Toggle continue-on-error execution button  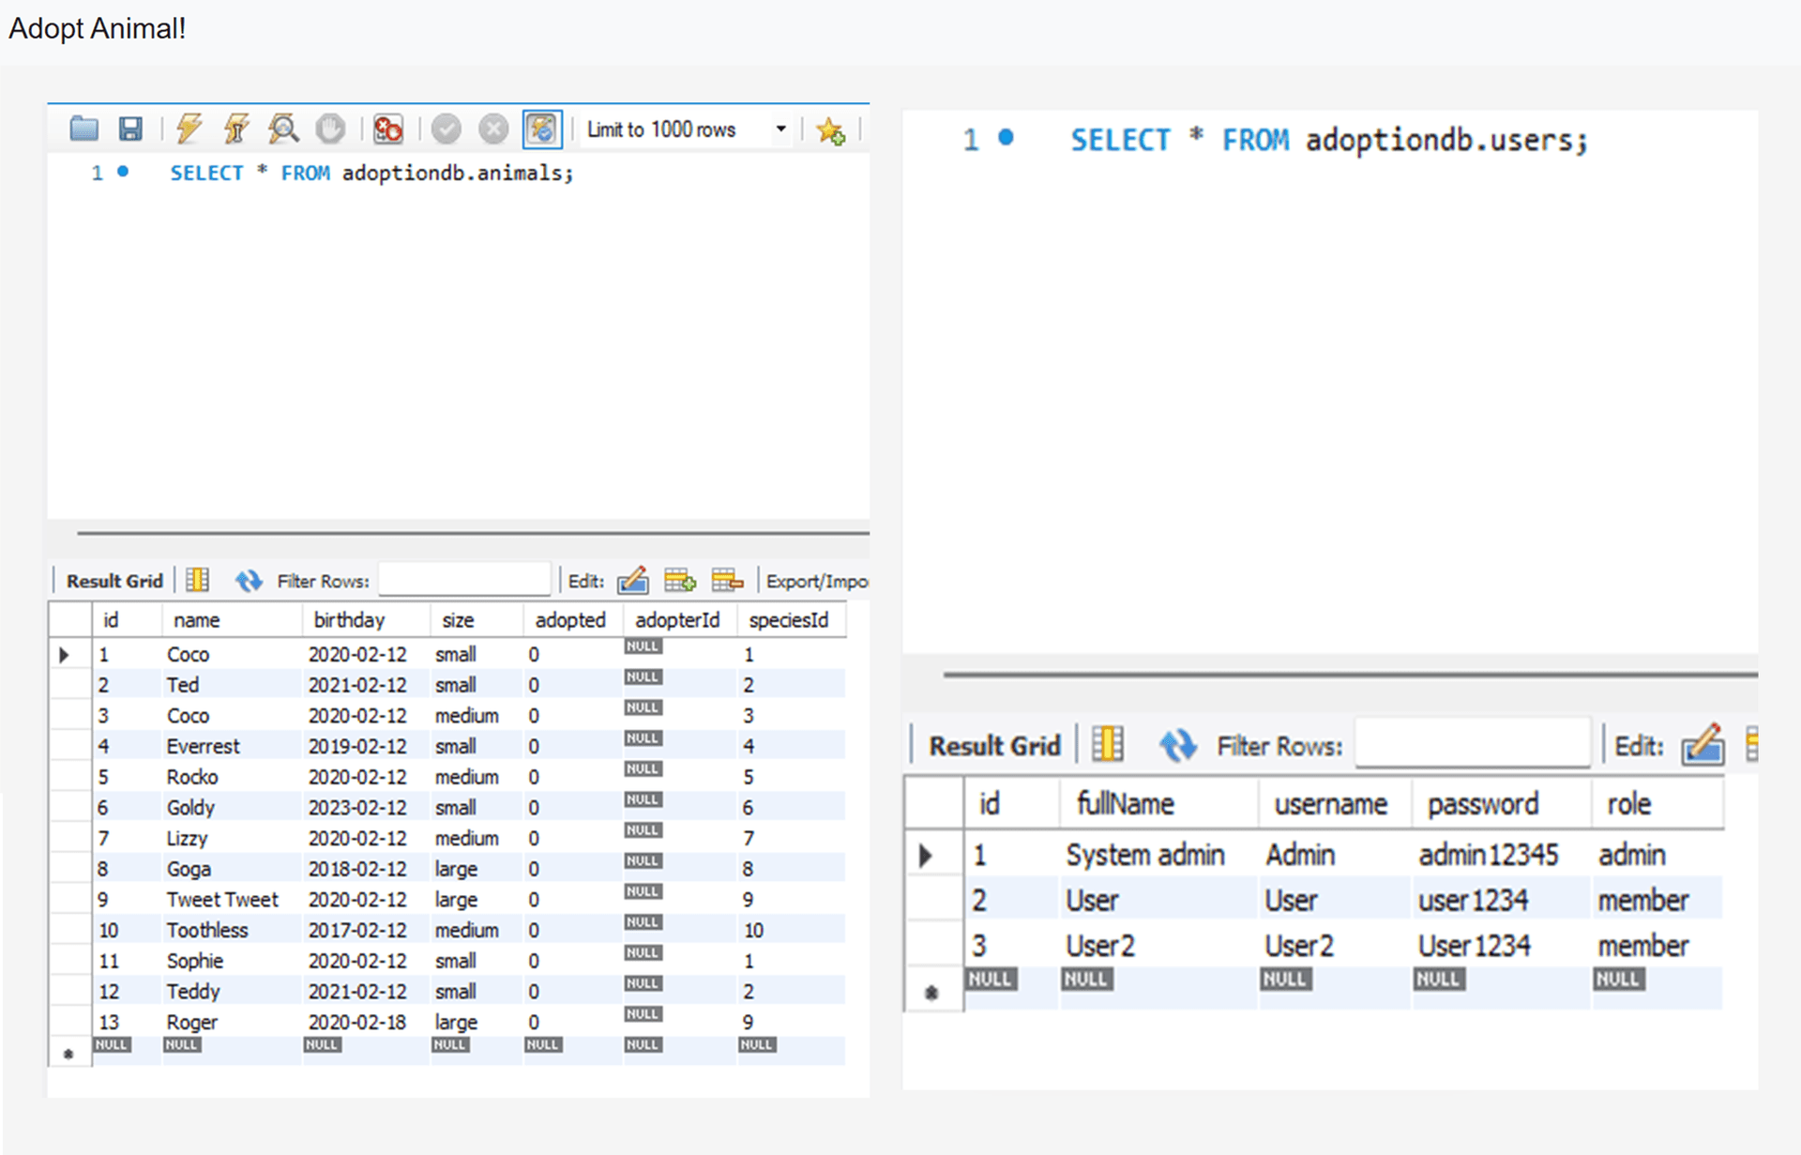click(x=387, y=129)
